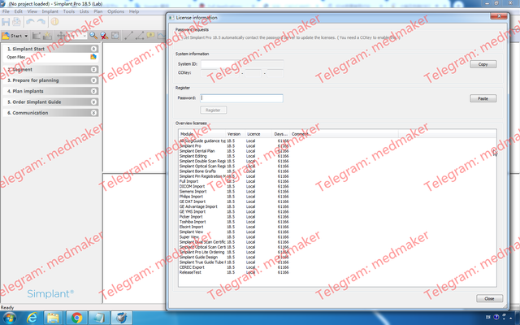Open the View menu
Screen dimensions: 520x325
(32, 11)
